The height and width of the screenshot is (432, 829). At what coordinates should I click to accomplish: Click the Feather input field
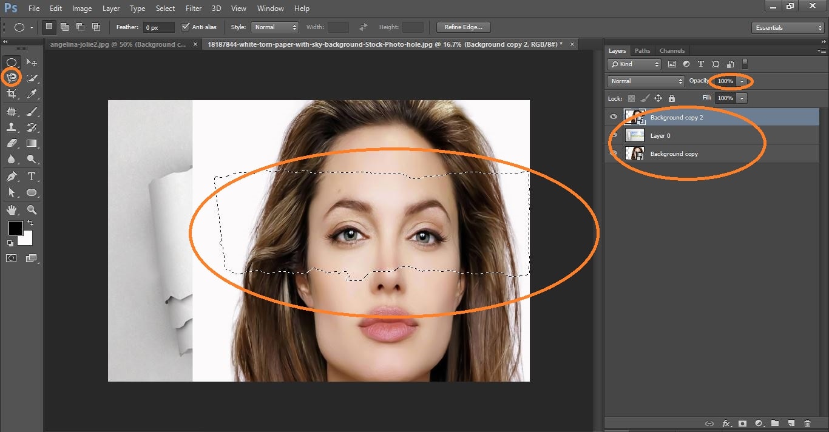click(158, 27)
